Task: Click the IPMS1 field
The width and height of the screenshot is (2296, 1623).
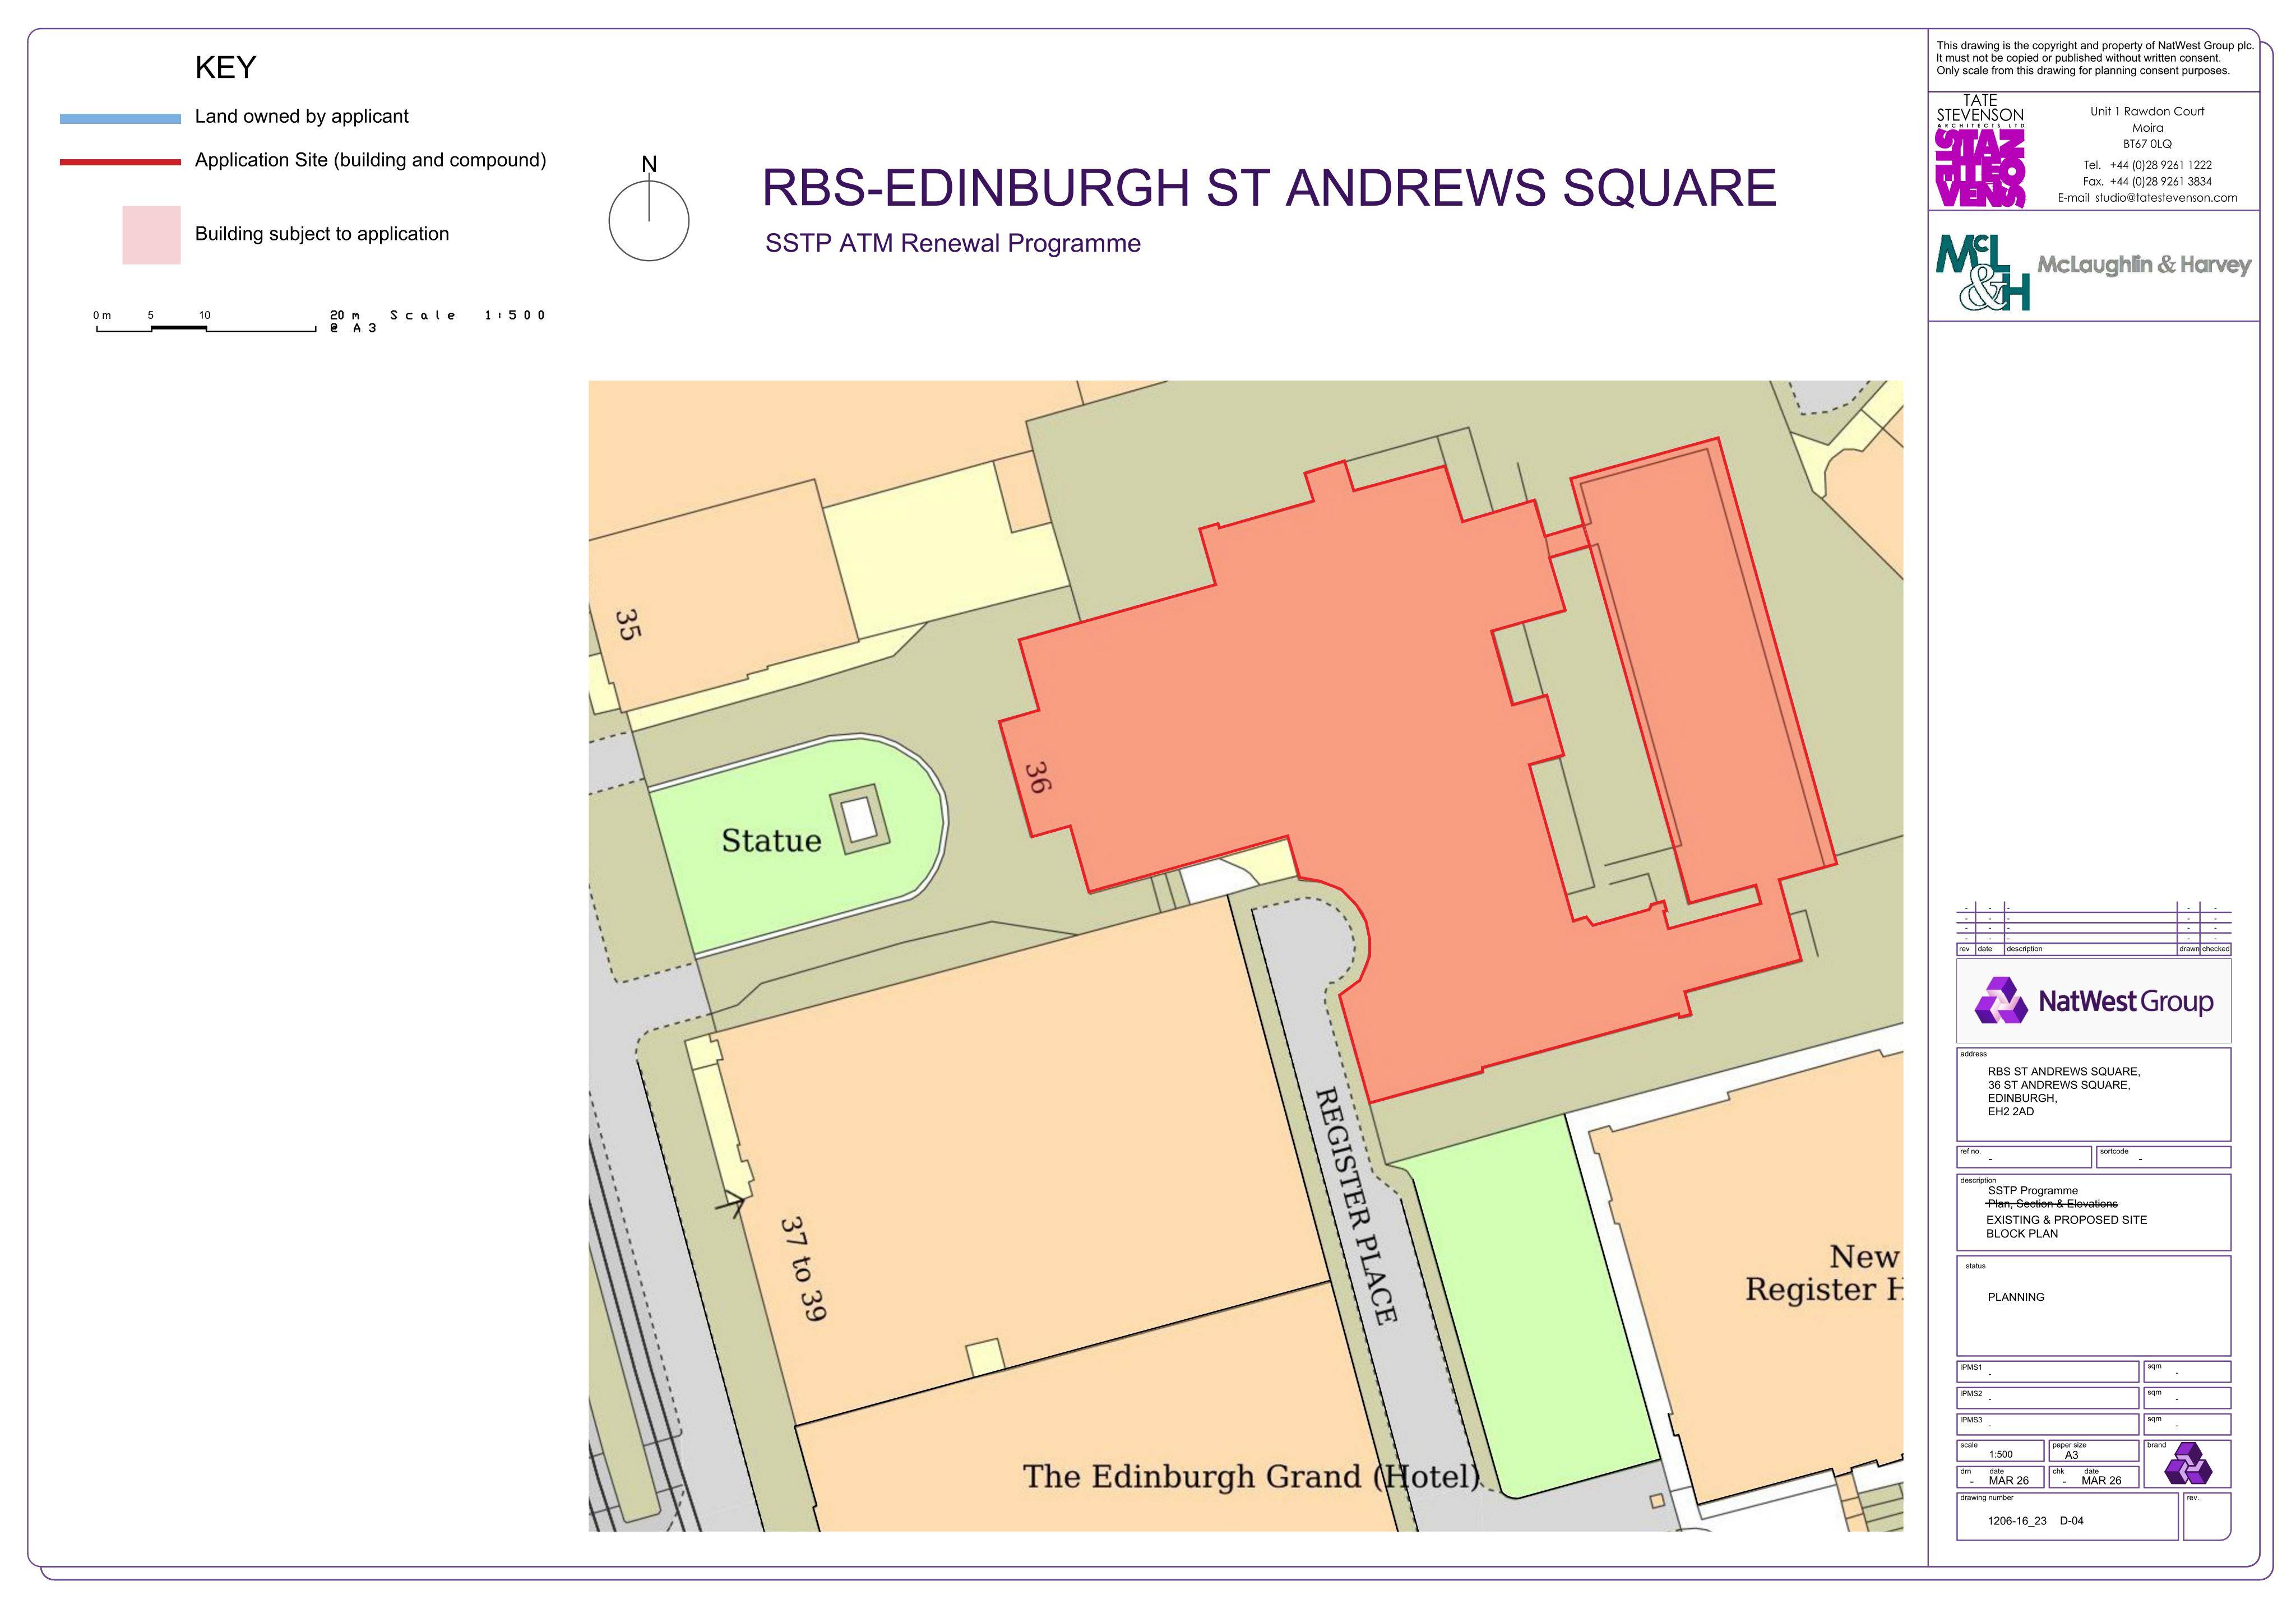Action: (2048, 1371)
